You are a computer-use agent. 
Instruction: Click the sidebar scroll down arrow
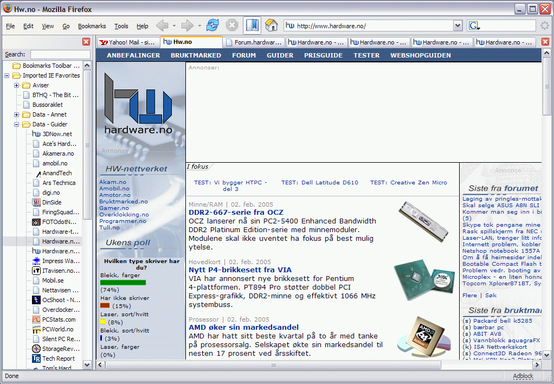[87, 364]
